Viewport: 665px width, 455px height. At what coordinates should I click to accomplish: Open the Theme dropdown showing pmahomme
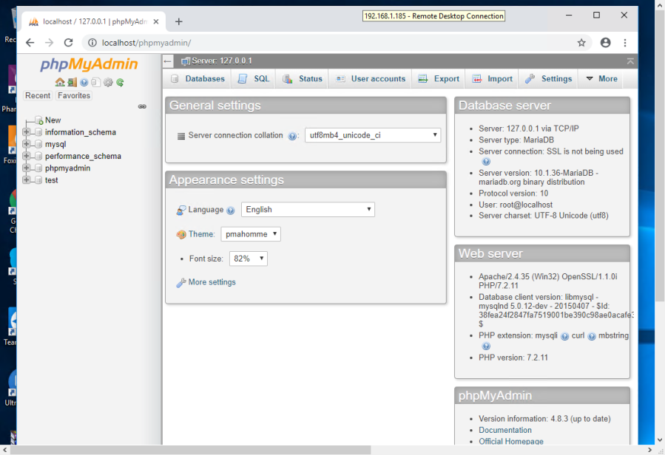click(251, 234)
